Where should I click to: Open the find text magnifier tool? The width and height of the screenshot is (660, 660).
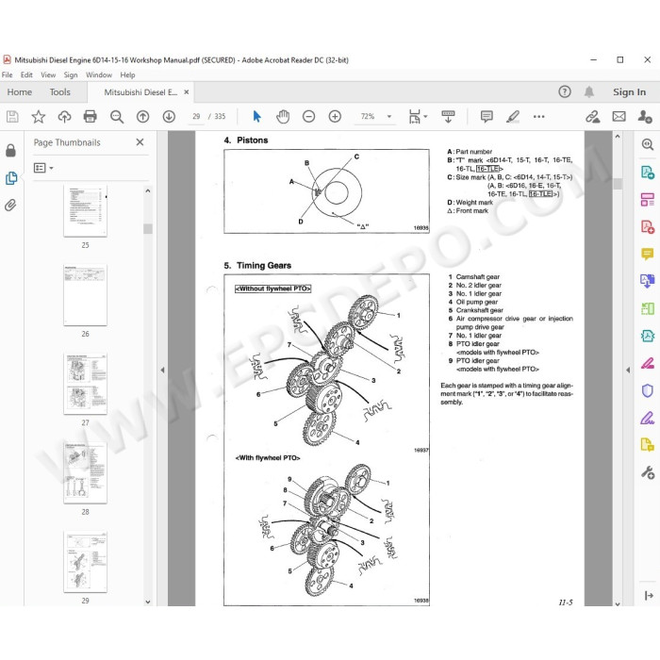(x=117, y=117)
